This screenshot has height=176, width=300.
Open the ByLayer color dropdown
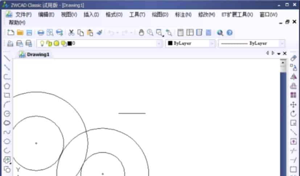(x=212, y=43)
